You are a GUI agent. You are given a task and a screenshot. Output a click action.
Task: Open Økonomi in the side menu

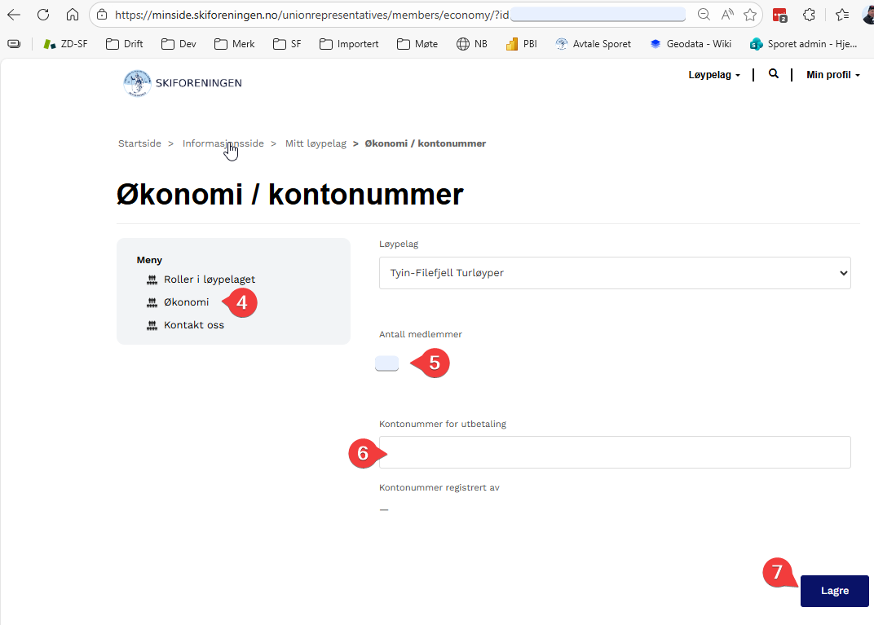pyautogui.click(x=186, y=302)
